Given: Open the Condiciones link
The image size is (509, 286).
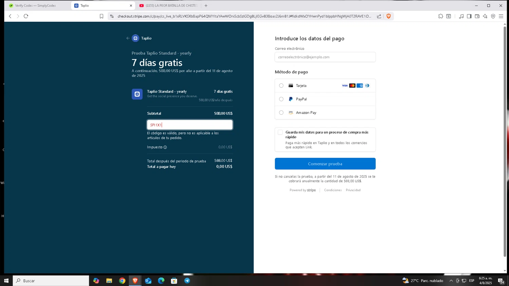Looking at the screenshot, I should (333, 190).
